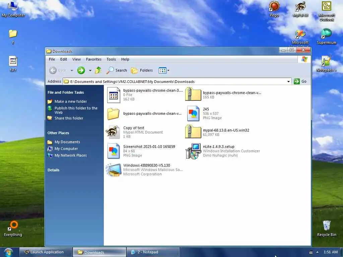Open the Microsoft Outlook desktop icon
Image resolution: width=343 pixels, height=257 pixels.
coord(326,11)
